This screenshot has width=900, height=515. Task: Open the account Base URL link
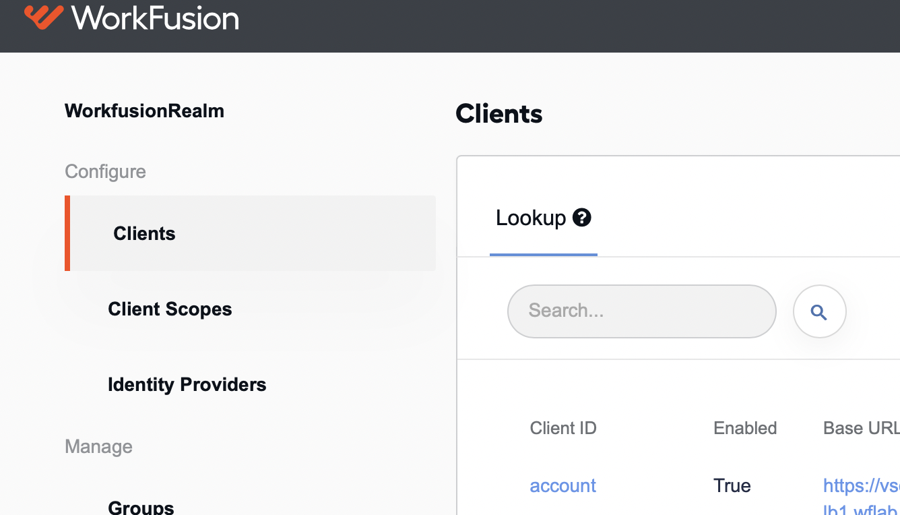point(861,496)
